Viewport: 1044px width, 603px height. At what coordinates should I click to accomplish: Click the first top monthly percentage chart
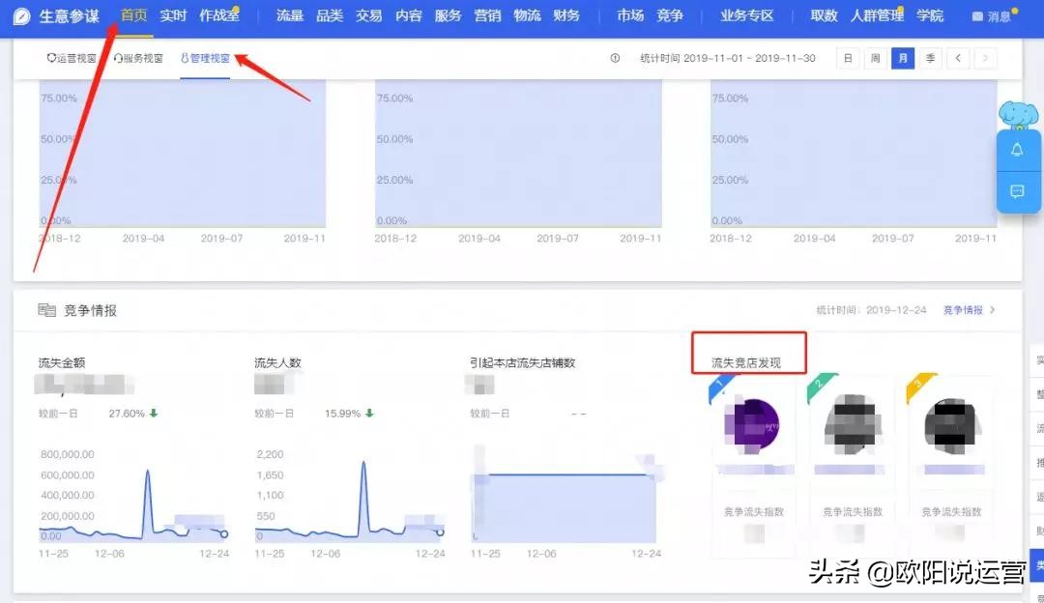click(x=183, y=154)
